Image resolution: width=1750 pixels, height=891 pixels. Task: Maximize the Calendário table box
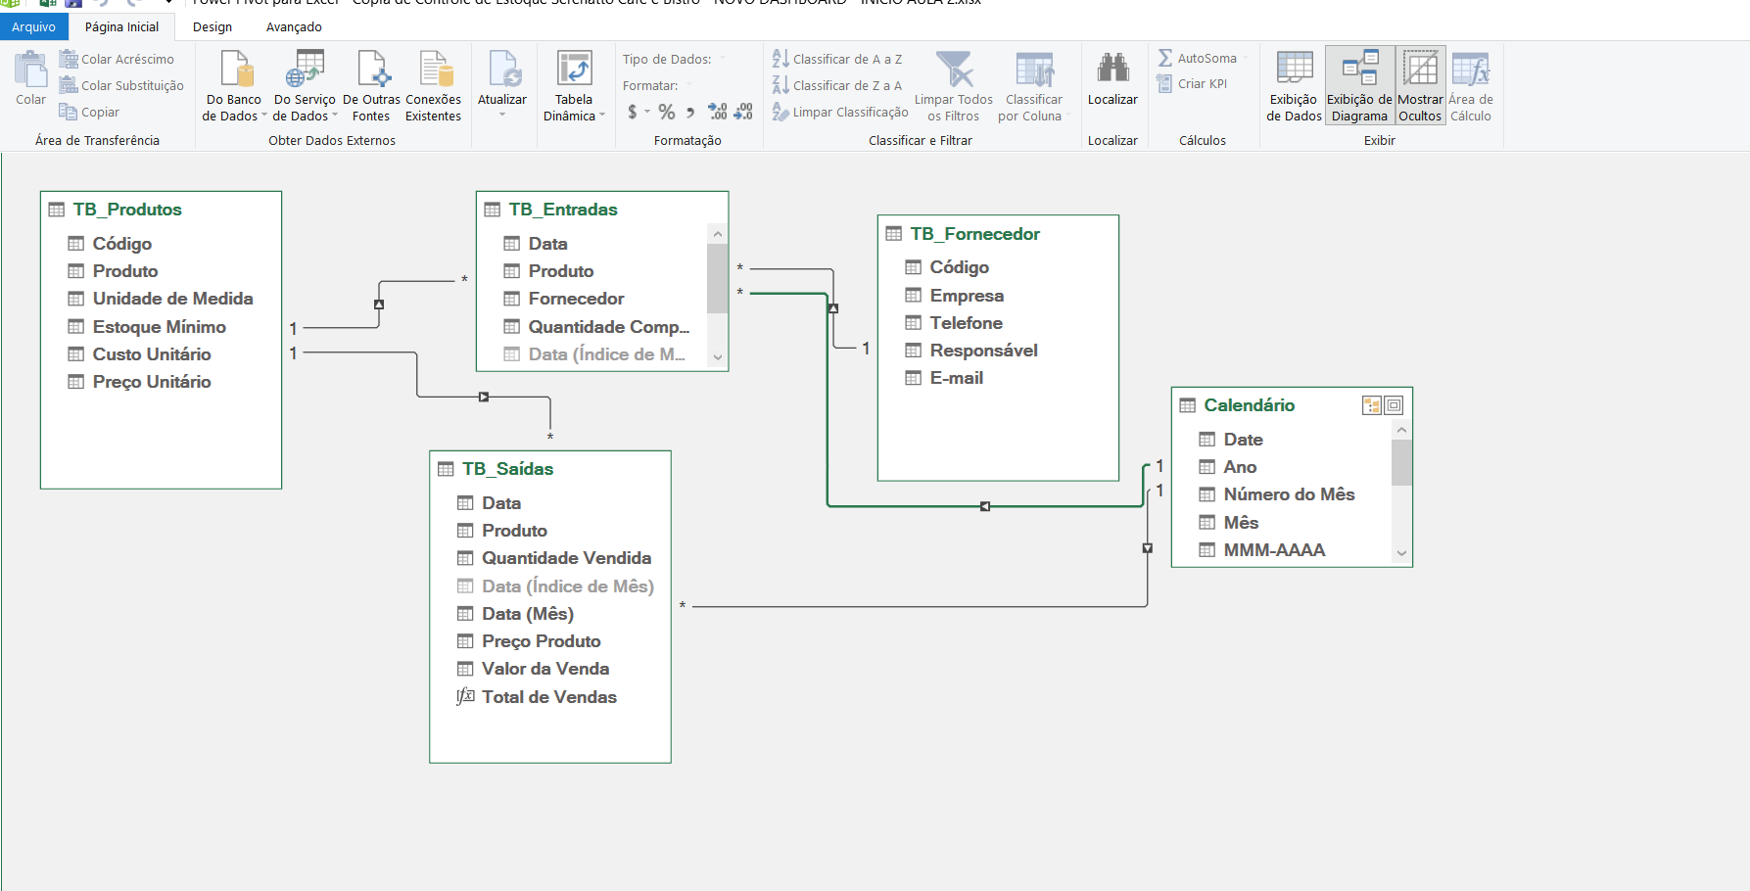[x=1394, y=405]
